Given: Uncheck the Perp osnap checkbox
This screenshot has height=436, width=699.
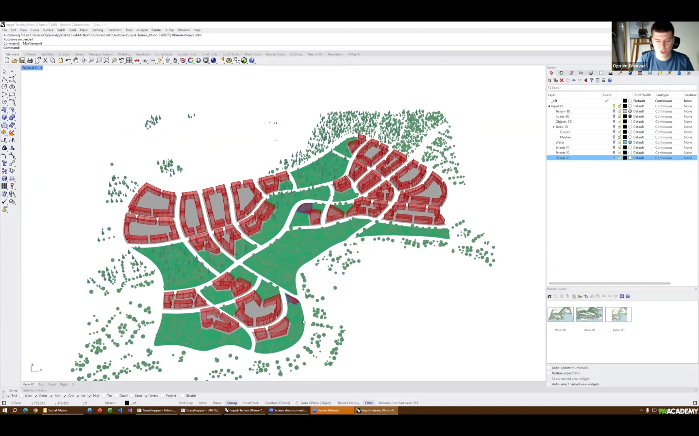Looking at the screenshot, I should coord(90,396).
